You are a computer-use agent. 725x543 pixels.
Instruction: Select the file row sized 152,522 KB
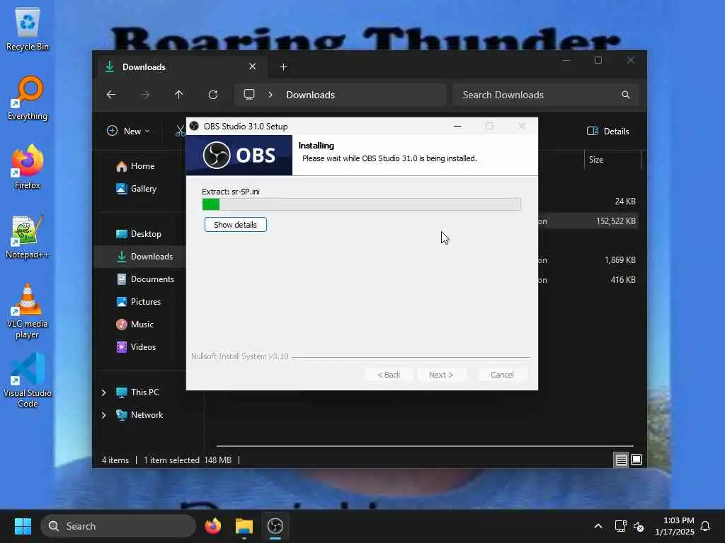click(589, 221)
